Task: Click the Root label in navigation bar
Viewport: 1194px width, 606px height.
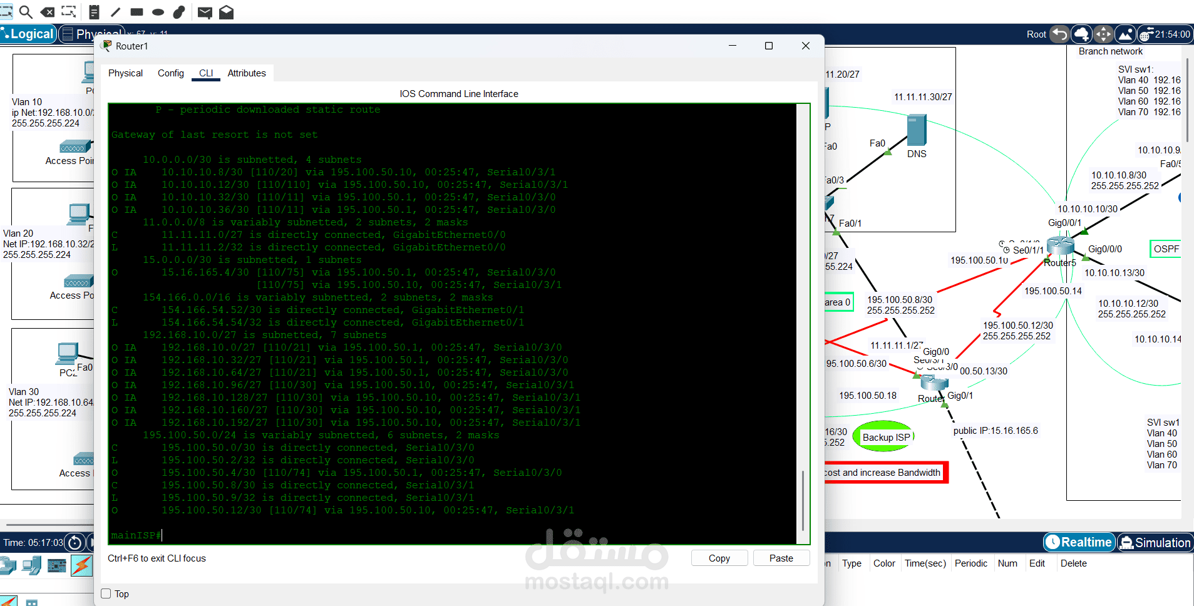Action: click(1036, 34)
